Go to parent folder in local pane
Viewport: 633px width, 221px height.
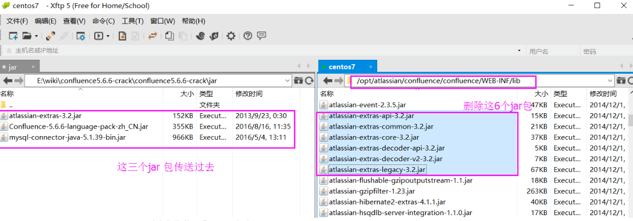(299, 81)
